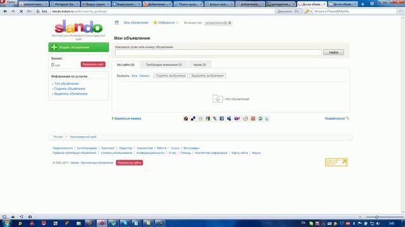Screen dimensions: 405x227
Task: Click the Реклама на сайте button
Action: (129, 163)
